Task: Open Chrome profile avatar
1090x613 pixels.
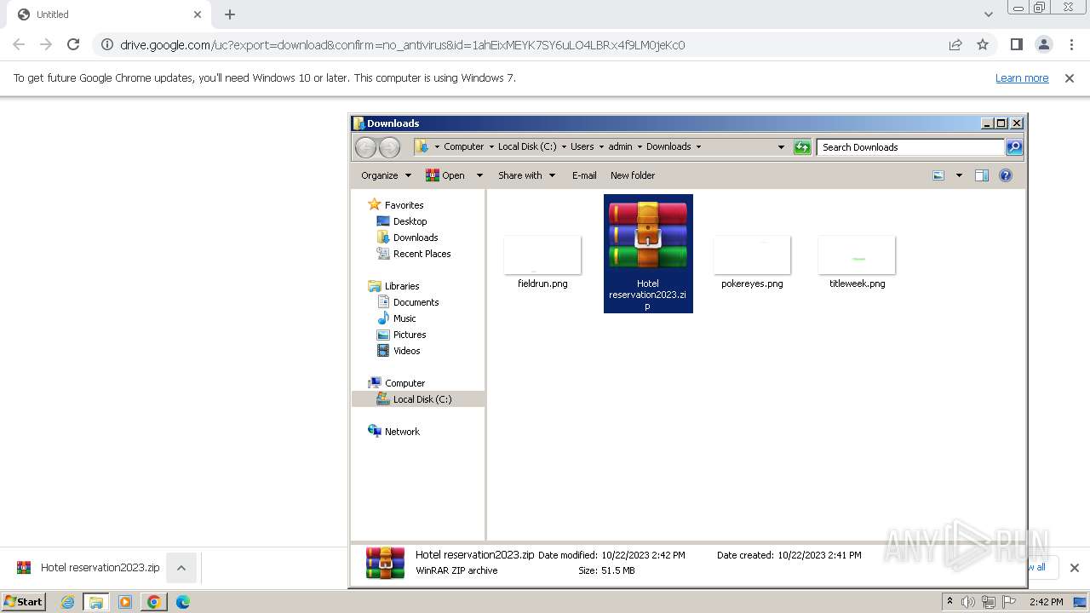Action: point(1043,44)
